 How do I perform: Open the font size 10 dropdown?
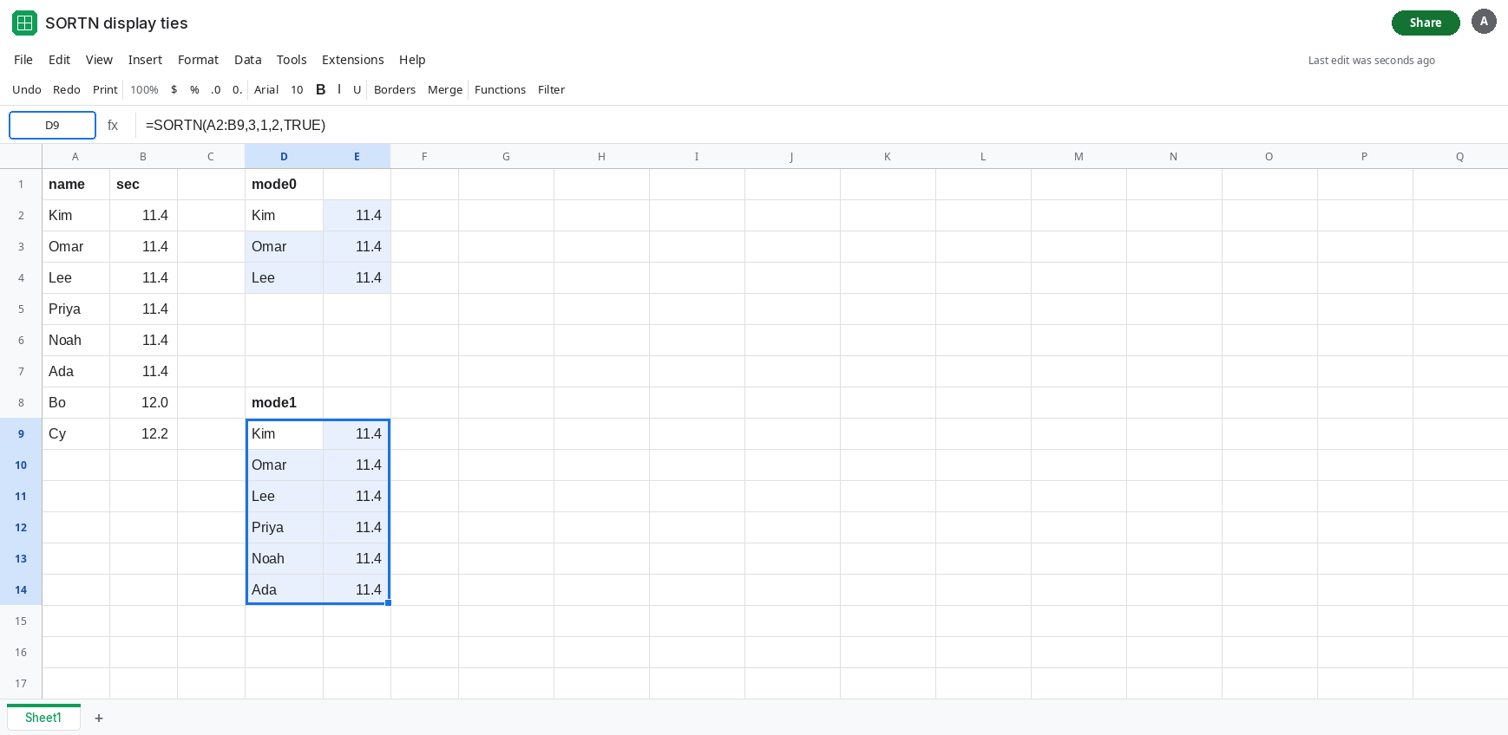click(x=297, y=89)
